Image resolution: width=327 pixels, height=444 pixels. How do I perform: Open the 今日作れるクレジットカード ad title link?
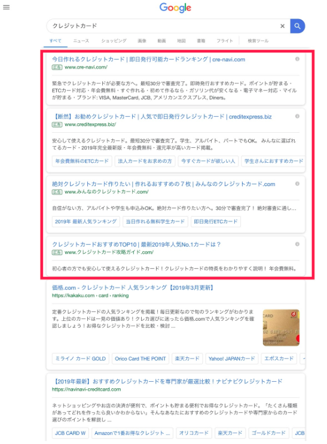coord(148,59)
